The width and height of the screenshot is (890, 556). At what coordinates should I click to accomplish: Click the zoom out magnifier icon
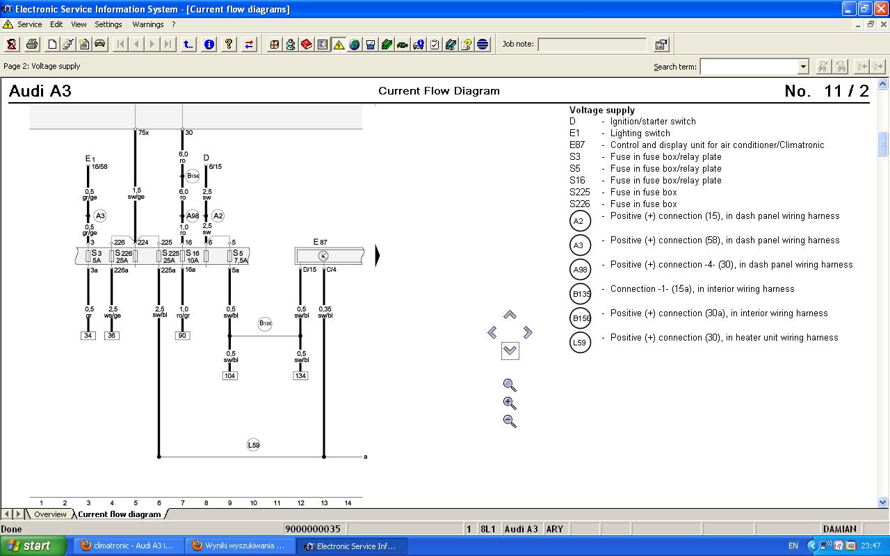click(x=510, y=421)
